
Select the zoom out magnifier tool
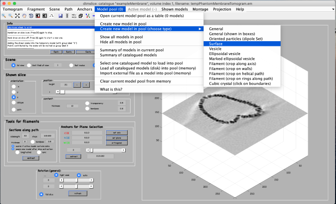tap(10, 16)
